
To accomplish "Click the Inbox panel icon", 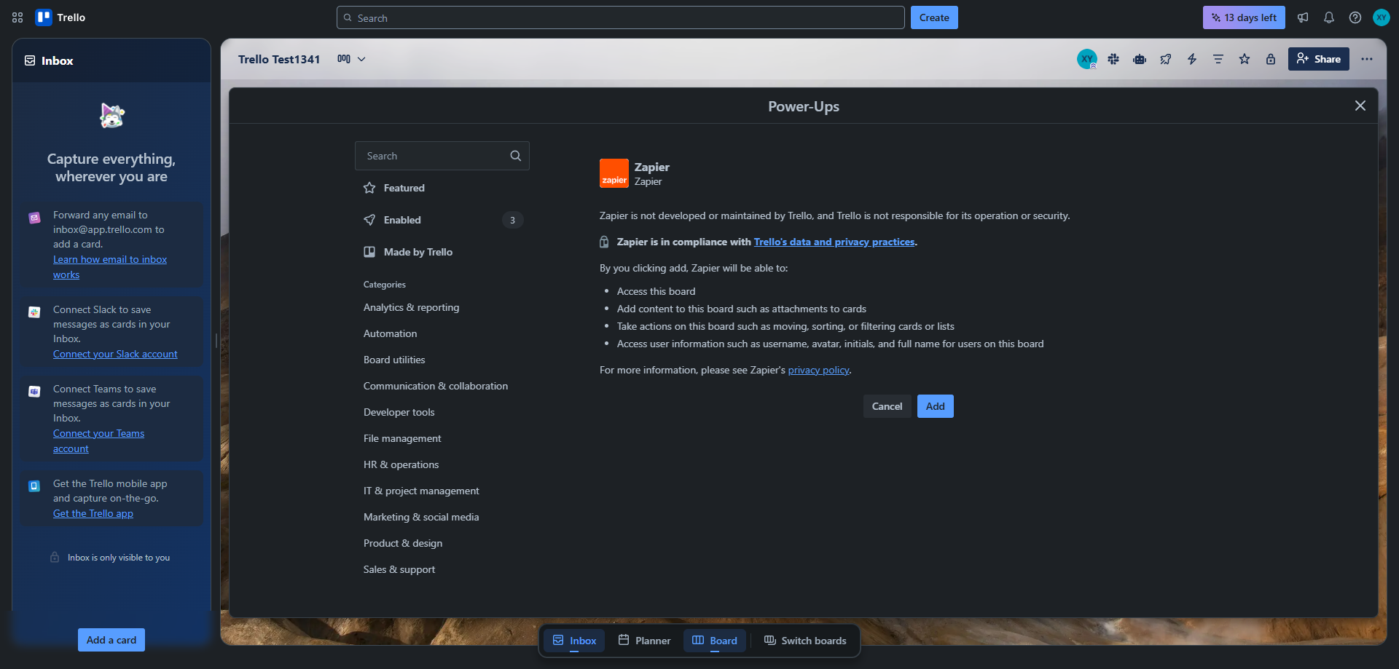I will (x=30, y=60).
